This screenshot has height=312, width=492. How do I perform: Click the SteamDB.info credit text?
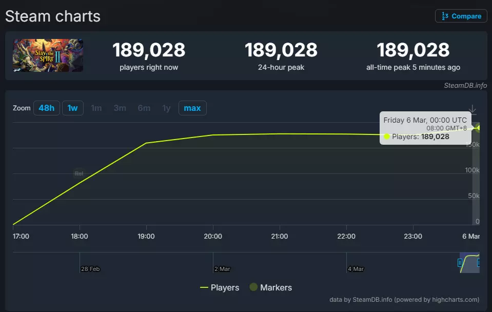tap(465, 85)
